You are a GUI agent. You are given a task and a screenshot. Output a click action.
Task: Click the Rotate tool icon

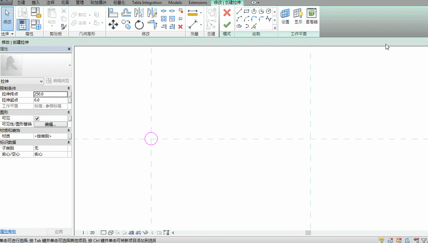tap(139, 24)
